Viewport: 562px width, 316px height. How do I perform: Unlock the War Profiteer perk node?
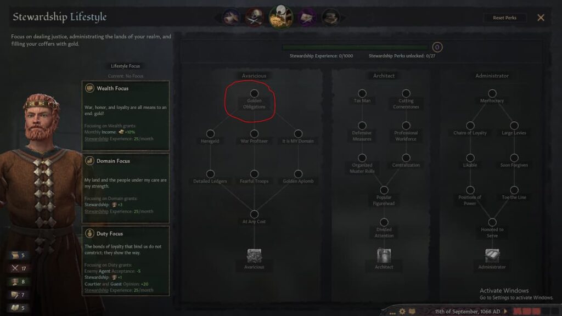pos(254,134)
